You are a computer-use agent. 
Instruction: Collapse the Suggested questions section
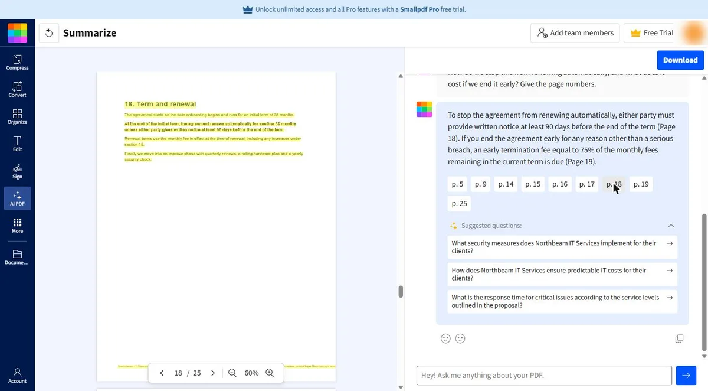(671, 226)
